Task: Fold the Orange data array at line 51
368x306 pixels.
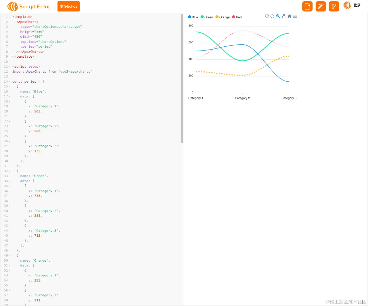Action: [10, 265]
